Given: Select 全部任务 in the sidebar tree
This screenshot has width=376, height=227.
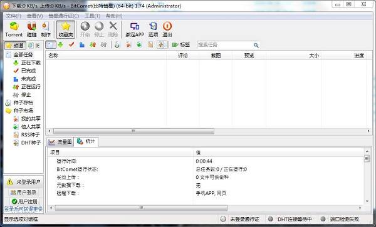Looking at the screenshot, I should tap(23, 55).
